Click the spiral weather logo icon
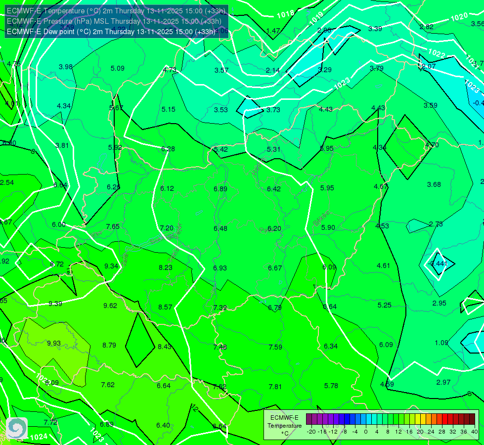The image size is (484, 445). 17,428
